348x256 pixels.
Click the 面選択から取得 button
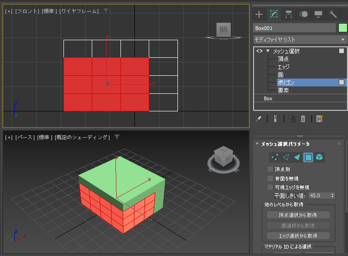point(298,226)
